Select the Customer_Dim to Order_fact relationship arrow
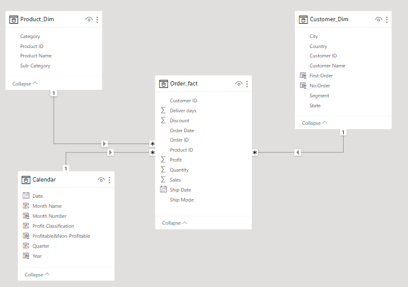 (x=297, y=152)
